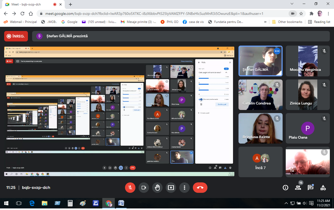Click the ÎNREG. recording indicator button
Viewport: 334px width, 210px height.
coord(16,36)
